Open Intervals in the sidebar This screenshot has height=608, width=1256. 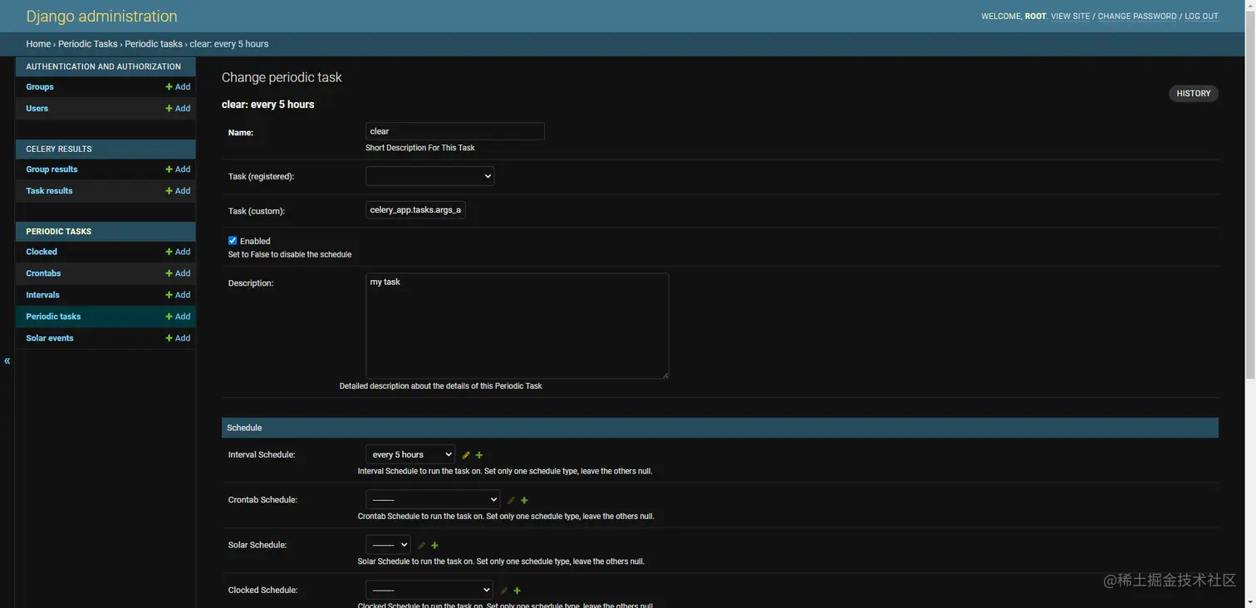tap(42, 295)
